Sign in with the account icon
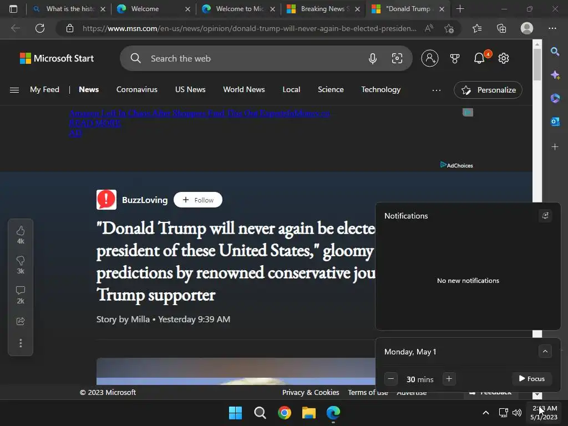The height and width of the screenshot is (426, 568). click(430, 58)
